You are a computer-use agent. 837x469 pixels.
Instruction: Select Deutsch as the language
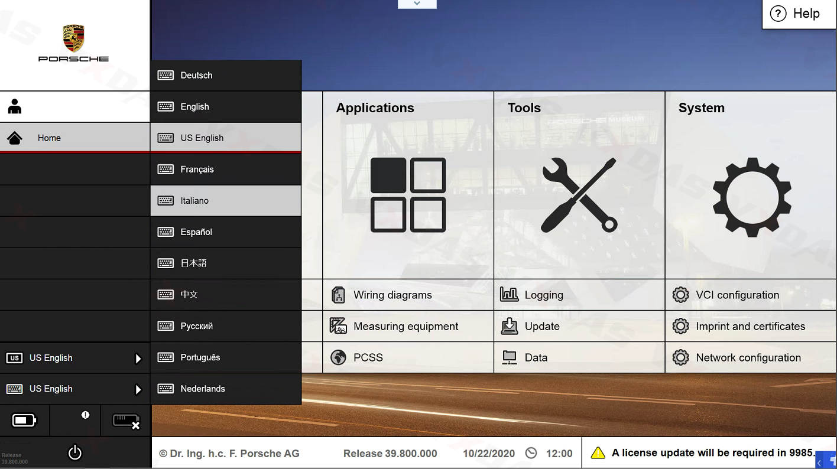pyautogui.click(x=196, y=75)
